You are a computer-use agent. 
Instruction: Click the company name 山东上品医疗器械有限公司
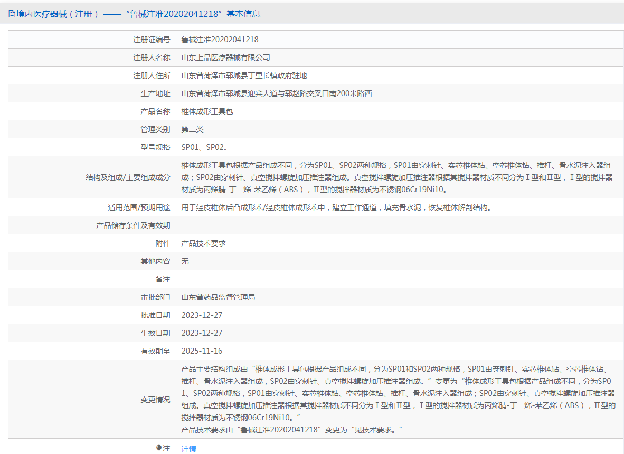pyautogui.click(x=225, y=58)
